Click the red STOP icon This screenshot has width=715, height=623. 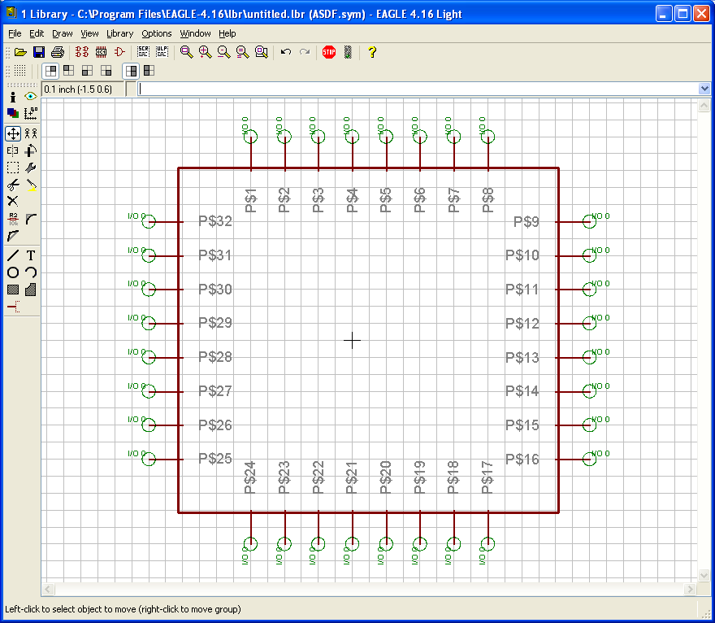(x=329, y=52)
